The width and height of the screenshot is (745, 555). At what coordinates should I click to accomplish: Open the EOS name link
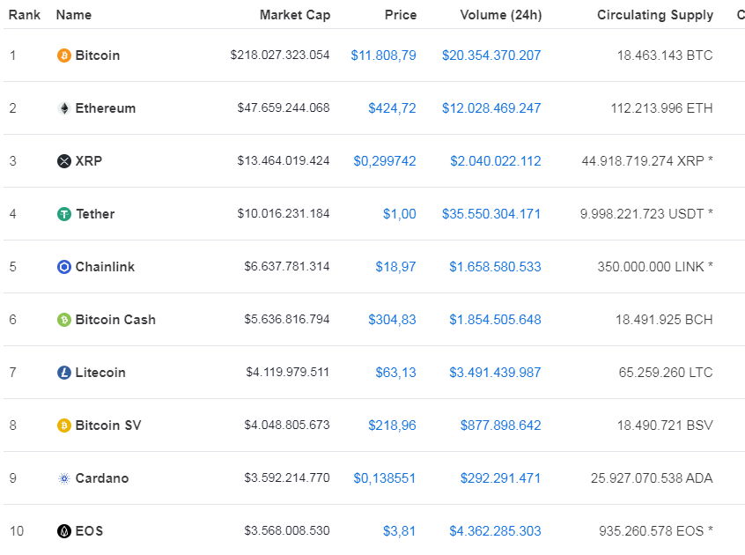pyautogui.click(x=89, y=531)
